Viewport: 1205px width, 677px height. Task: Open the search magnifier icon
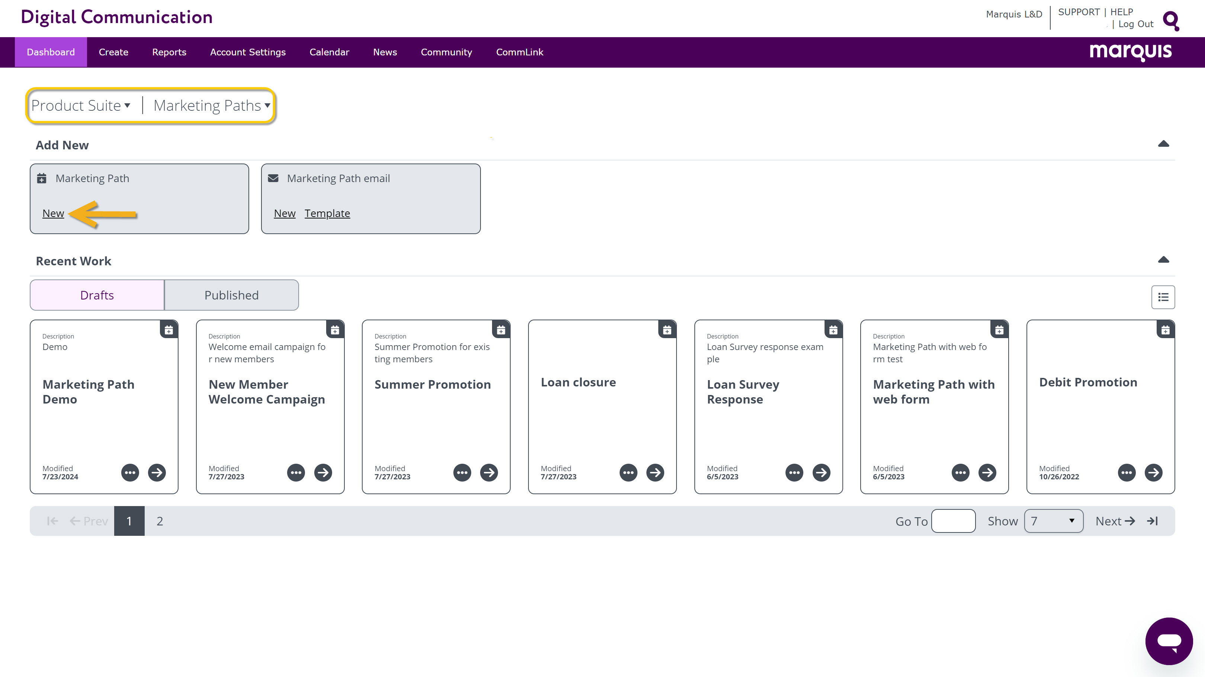tap(1171, 20)
